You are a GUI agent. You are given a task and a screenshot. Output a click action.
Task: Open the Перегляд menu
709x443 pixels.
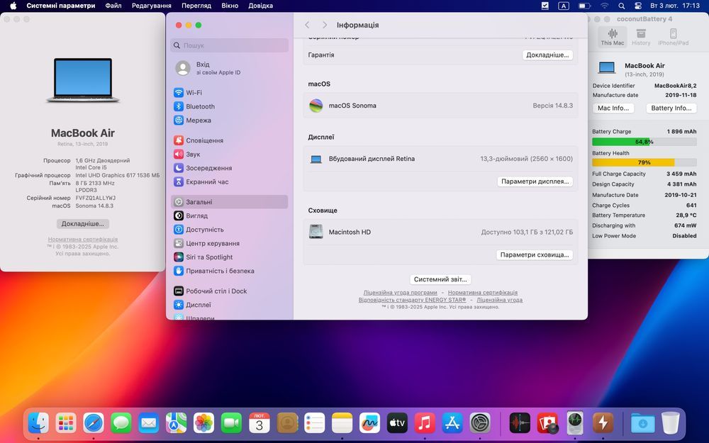(196, 6)
